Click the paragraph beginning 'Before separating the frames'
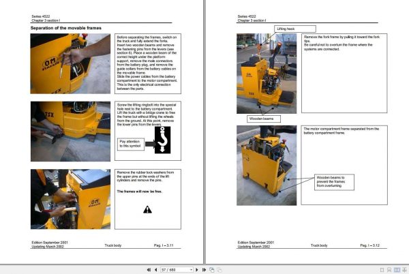 coord(147,63)
